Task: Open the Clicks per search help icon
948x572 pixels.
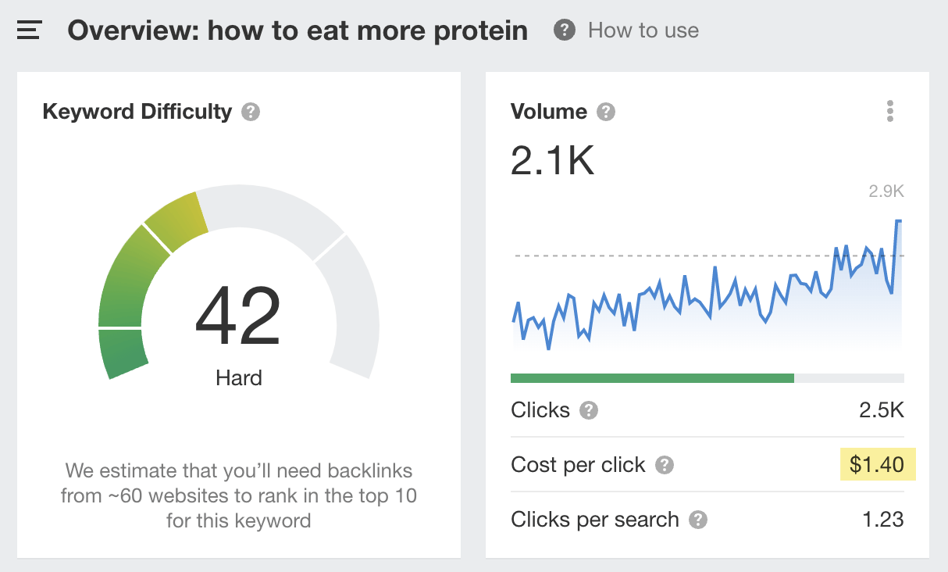Action: coord(699,520)
